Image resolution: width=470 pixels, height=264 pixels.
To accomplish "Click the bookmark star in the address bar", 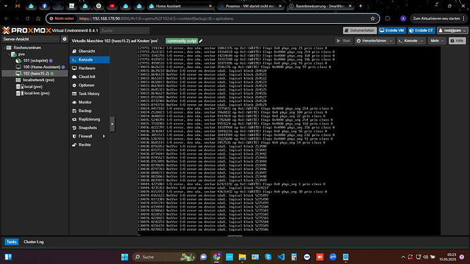I will (373, 18).
